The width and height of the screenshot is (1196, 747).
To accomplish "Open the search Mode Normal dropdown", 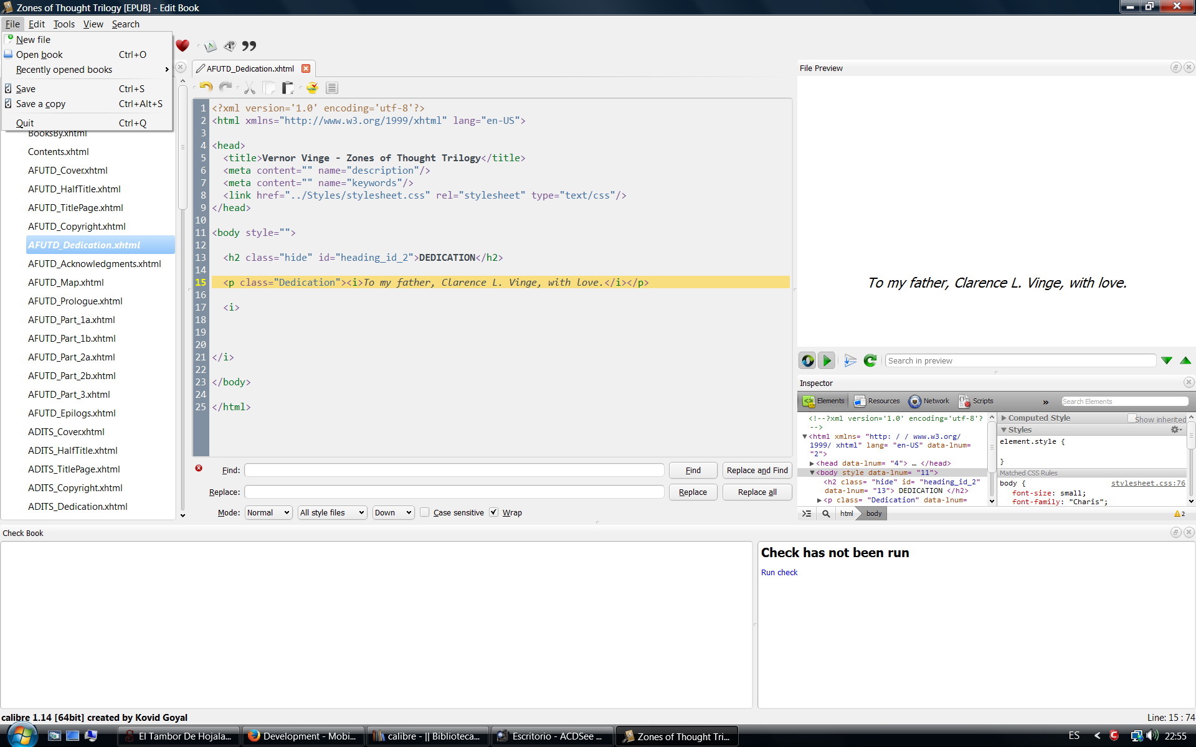I will pos(268,512).
